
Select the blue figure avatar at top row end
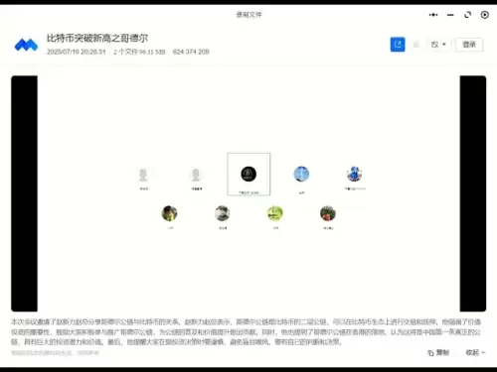(x=354, y=174)
